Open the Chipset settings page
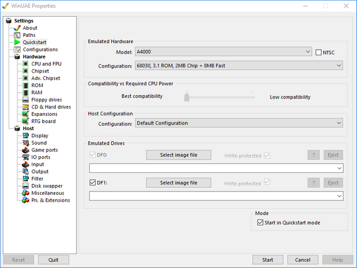Screen dimensions: 357x268 [40, 71]
